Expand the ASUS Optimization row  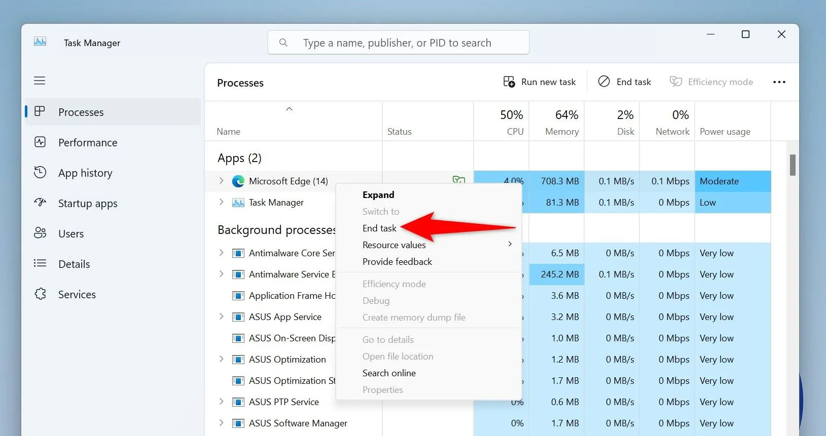click(x=221, y=359)
